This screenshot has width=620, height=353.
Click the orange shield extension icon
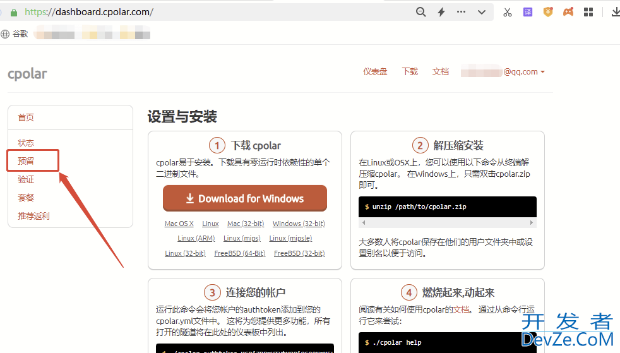547,12
